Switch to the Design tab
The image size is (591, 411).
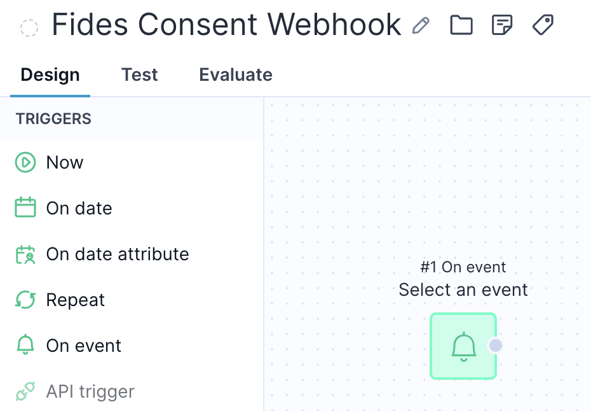click(x=50, y=75)
